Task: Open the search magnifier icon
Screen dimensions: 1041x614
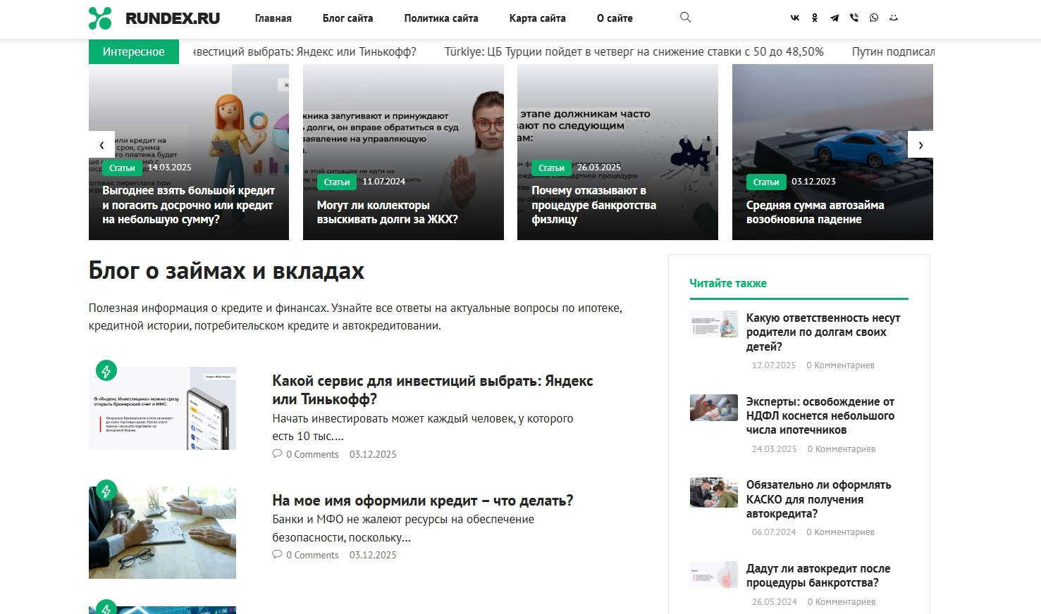Action: click(x=685, y=18)
